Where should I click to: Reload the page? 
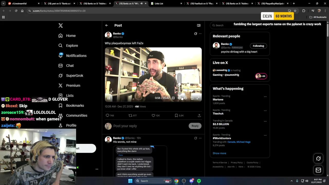pyautogui.click(x=16, y=11)
